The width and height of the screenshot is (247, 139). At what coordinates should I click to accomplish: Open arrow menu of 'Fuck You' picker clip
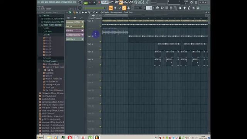(82, 26)
